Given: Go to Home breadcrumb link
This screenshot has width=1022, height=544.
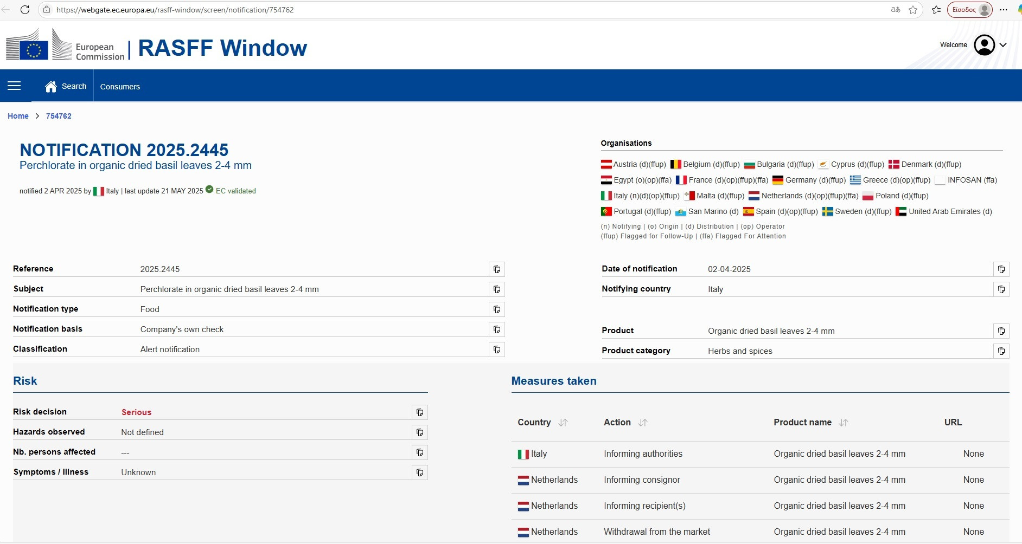Looking at the screenshot, I should [x=18, y=116].
